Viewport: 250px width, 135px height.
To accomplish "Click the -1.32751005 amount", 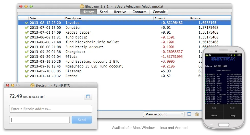I will pyautogui.click(x=171, y=57).
